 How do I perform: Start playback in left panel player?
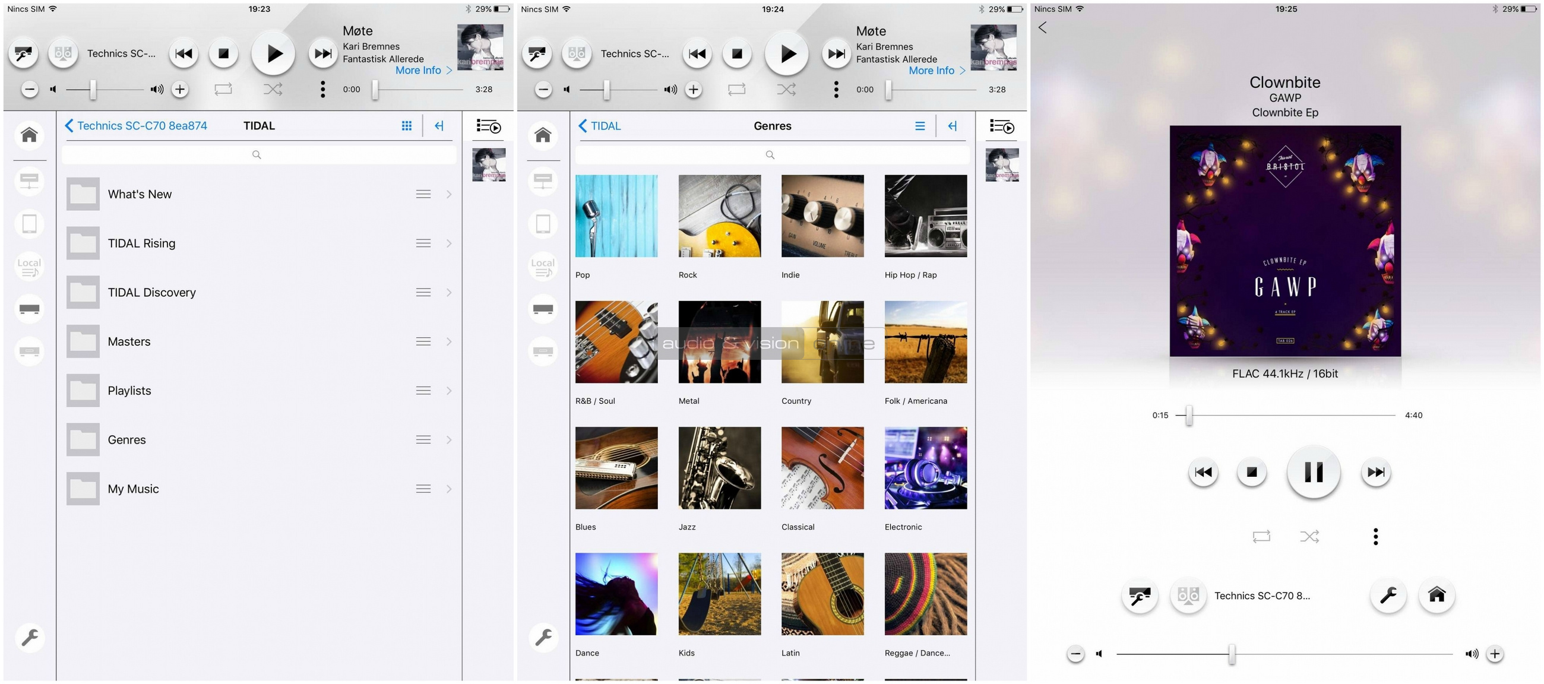tap(273, 54)
